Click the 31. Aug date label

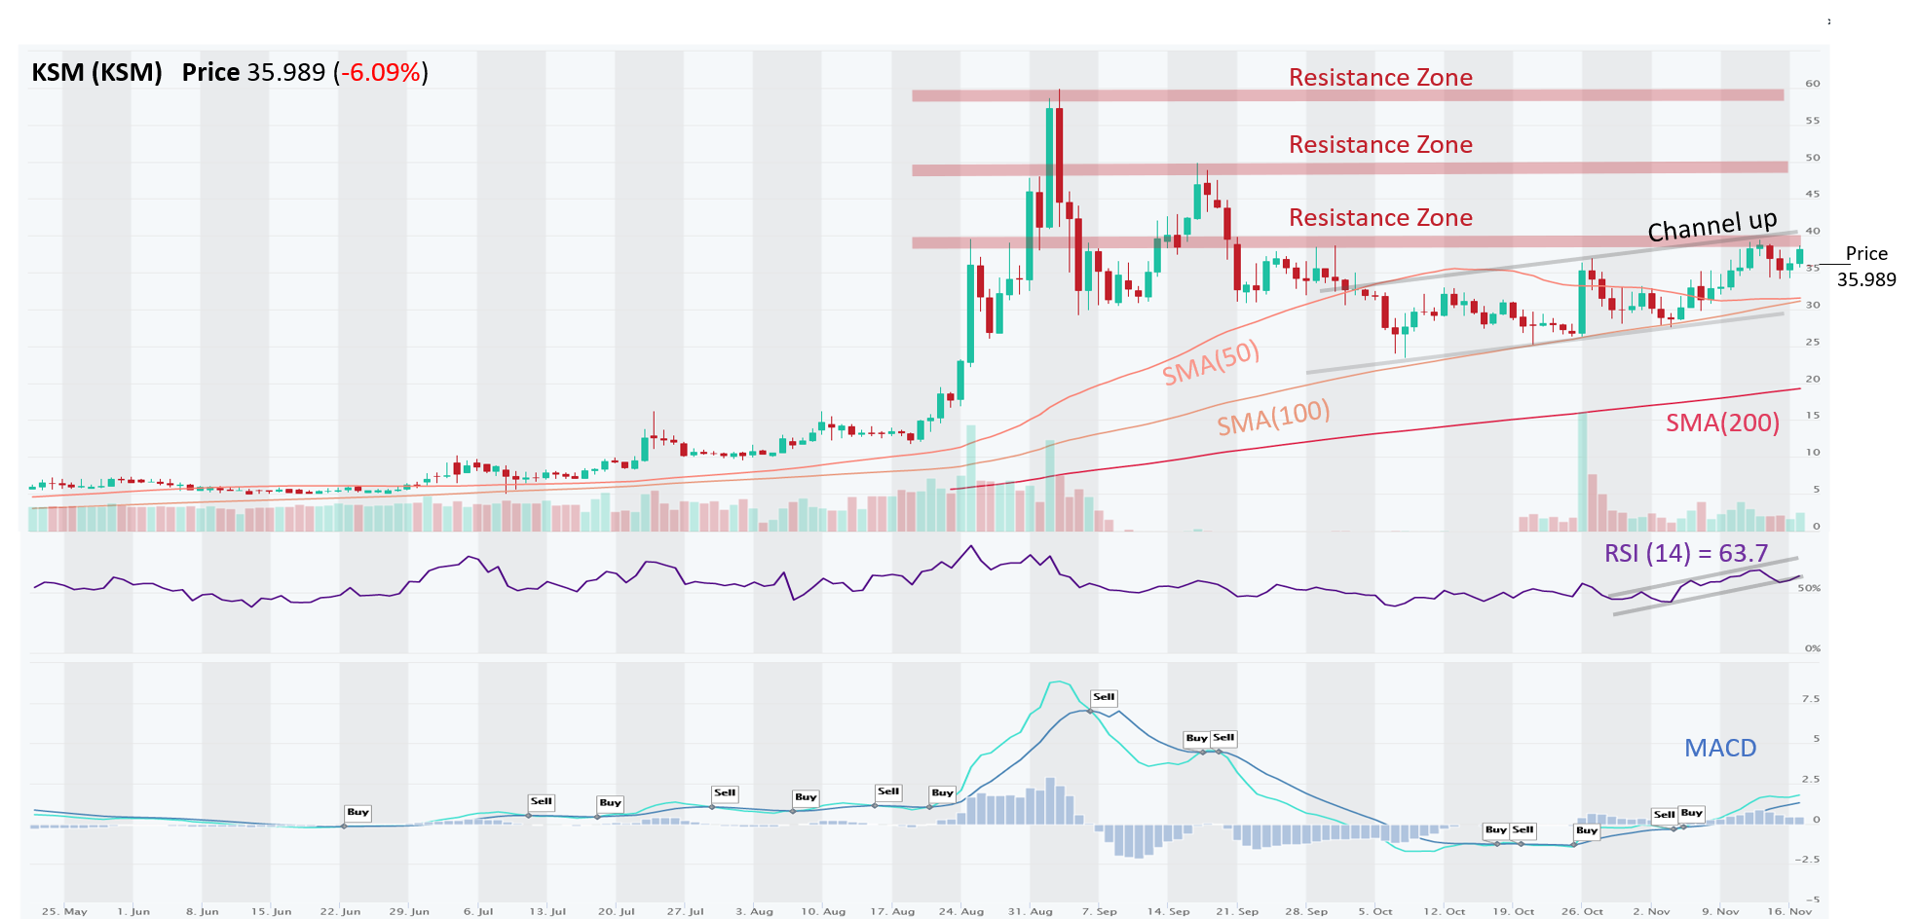coord(1030,911)
